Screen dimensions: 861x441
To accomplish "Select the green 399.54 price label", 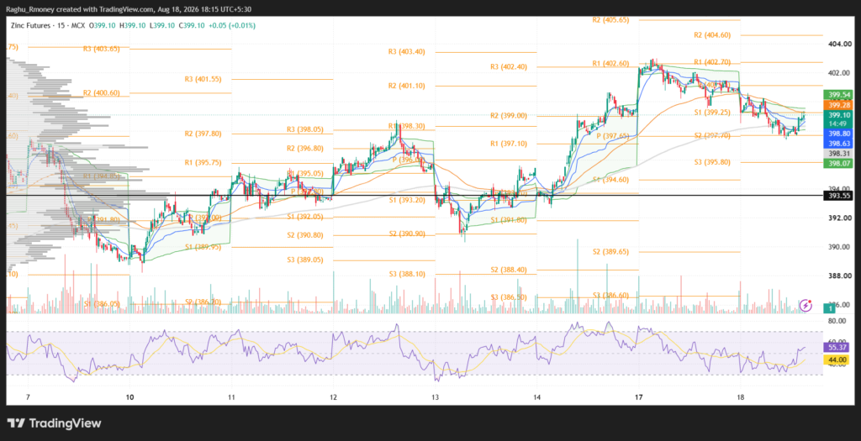I will (840, 95).
